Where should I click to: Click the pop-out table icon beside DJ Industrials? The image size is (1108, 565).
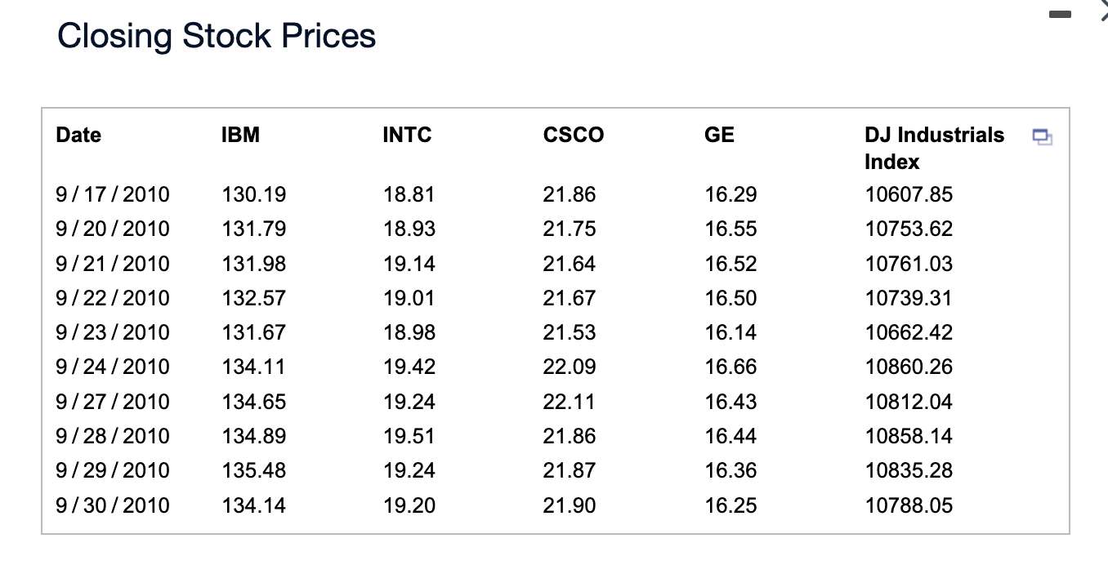(1041, 137)
